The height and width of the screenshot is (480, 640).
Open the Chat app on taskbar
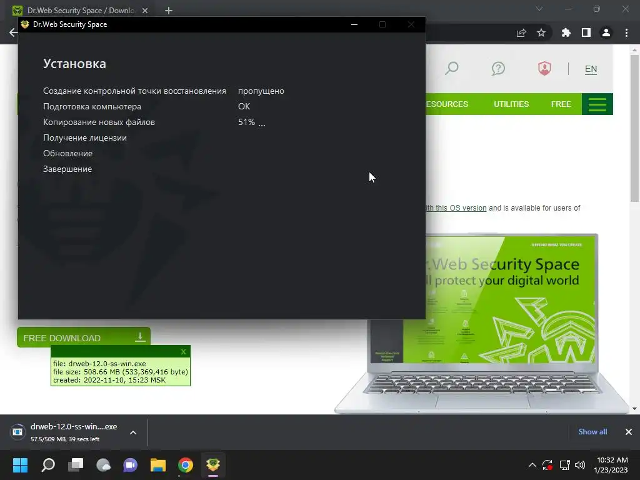pos(131,465)
